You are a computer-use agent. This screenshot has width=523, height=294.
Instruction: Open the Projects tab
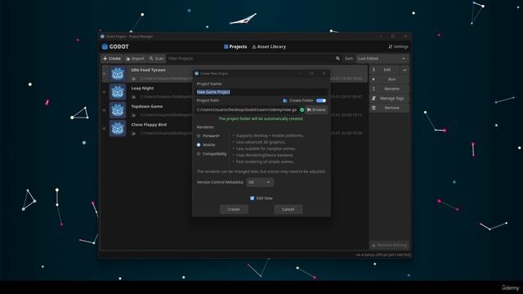235,47
